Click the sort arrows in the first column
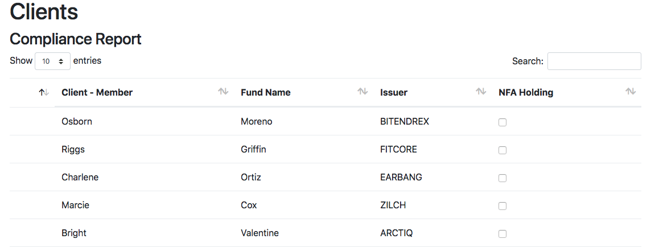The width and height of the screenshot is (655, 247). 44,92
